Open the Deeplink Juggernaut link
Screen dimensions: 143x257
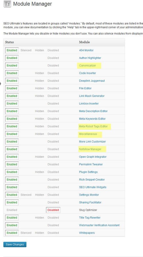pos(92,81)
